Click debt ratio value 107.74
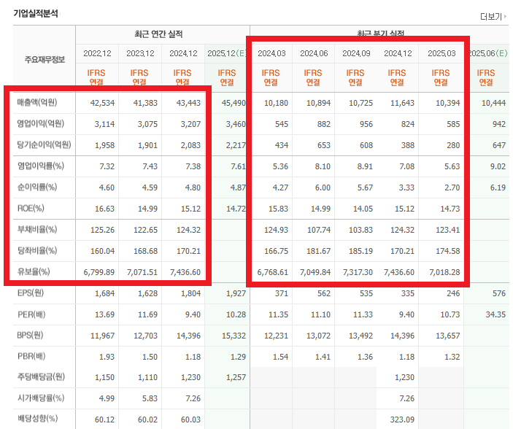The width and height of the screenshot is (513, 429). [x=319, y=230]
